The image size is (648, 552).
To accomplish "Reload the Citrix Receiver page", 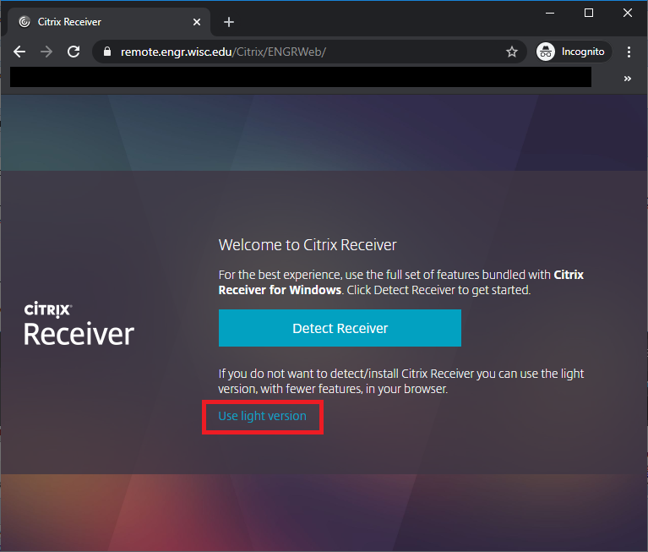I will [74, 52].
